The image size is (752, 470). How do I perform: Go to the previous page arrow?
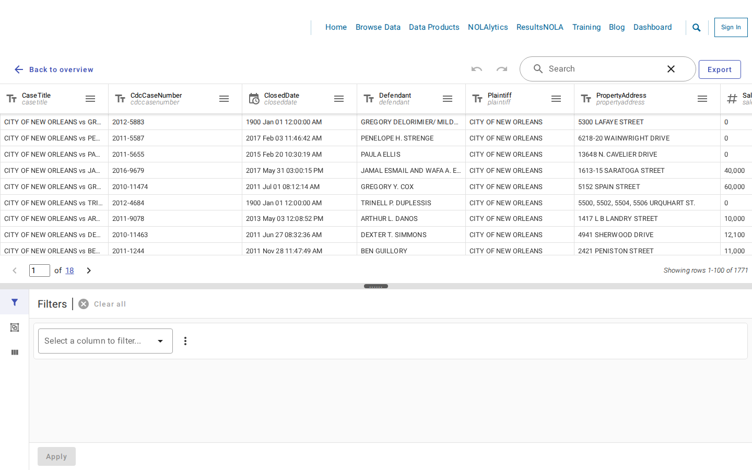(x=15, y=271)
